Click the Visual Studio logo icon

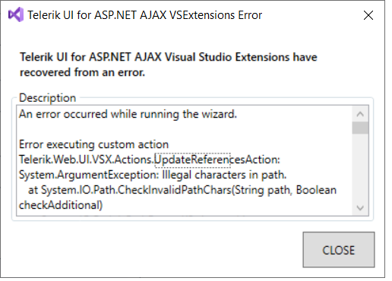click(16, 14)
